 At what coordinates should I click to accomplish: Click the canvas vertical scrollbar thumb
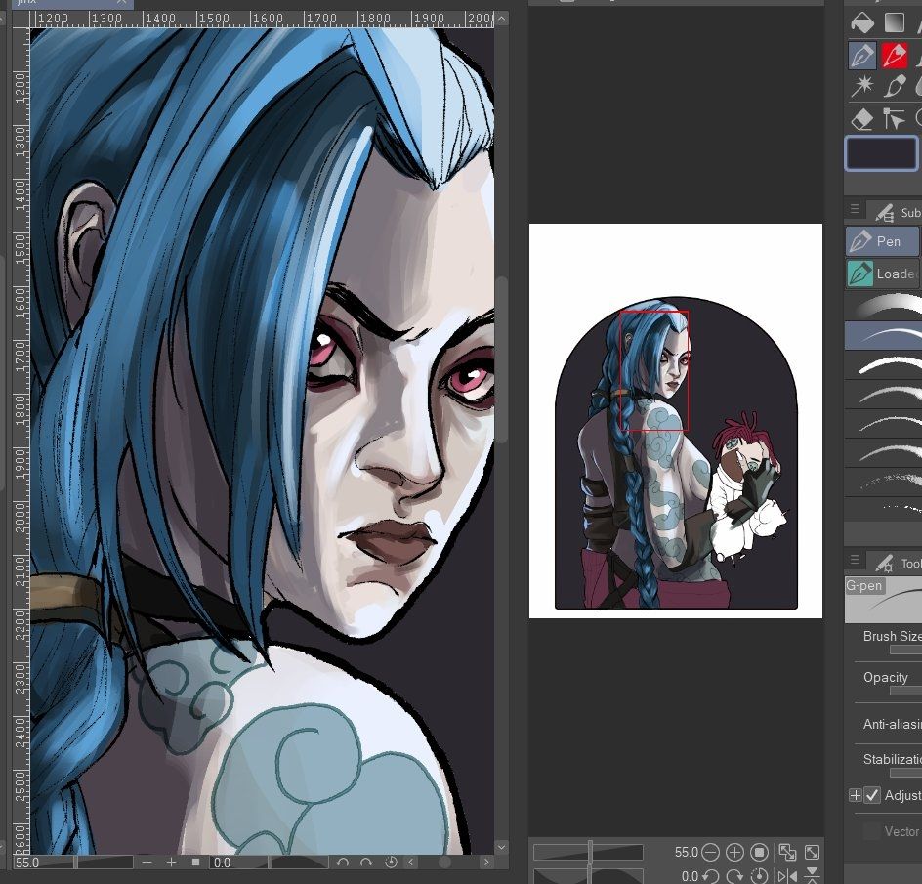[501, 359]
